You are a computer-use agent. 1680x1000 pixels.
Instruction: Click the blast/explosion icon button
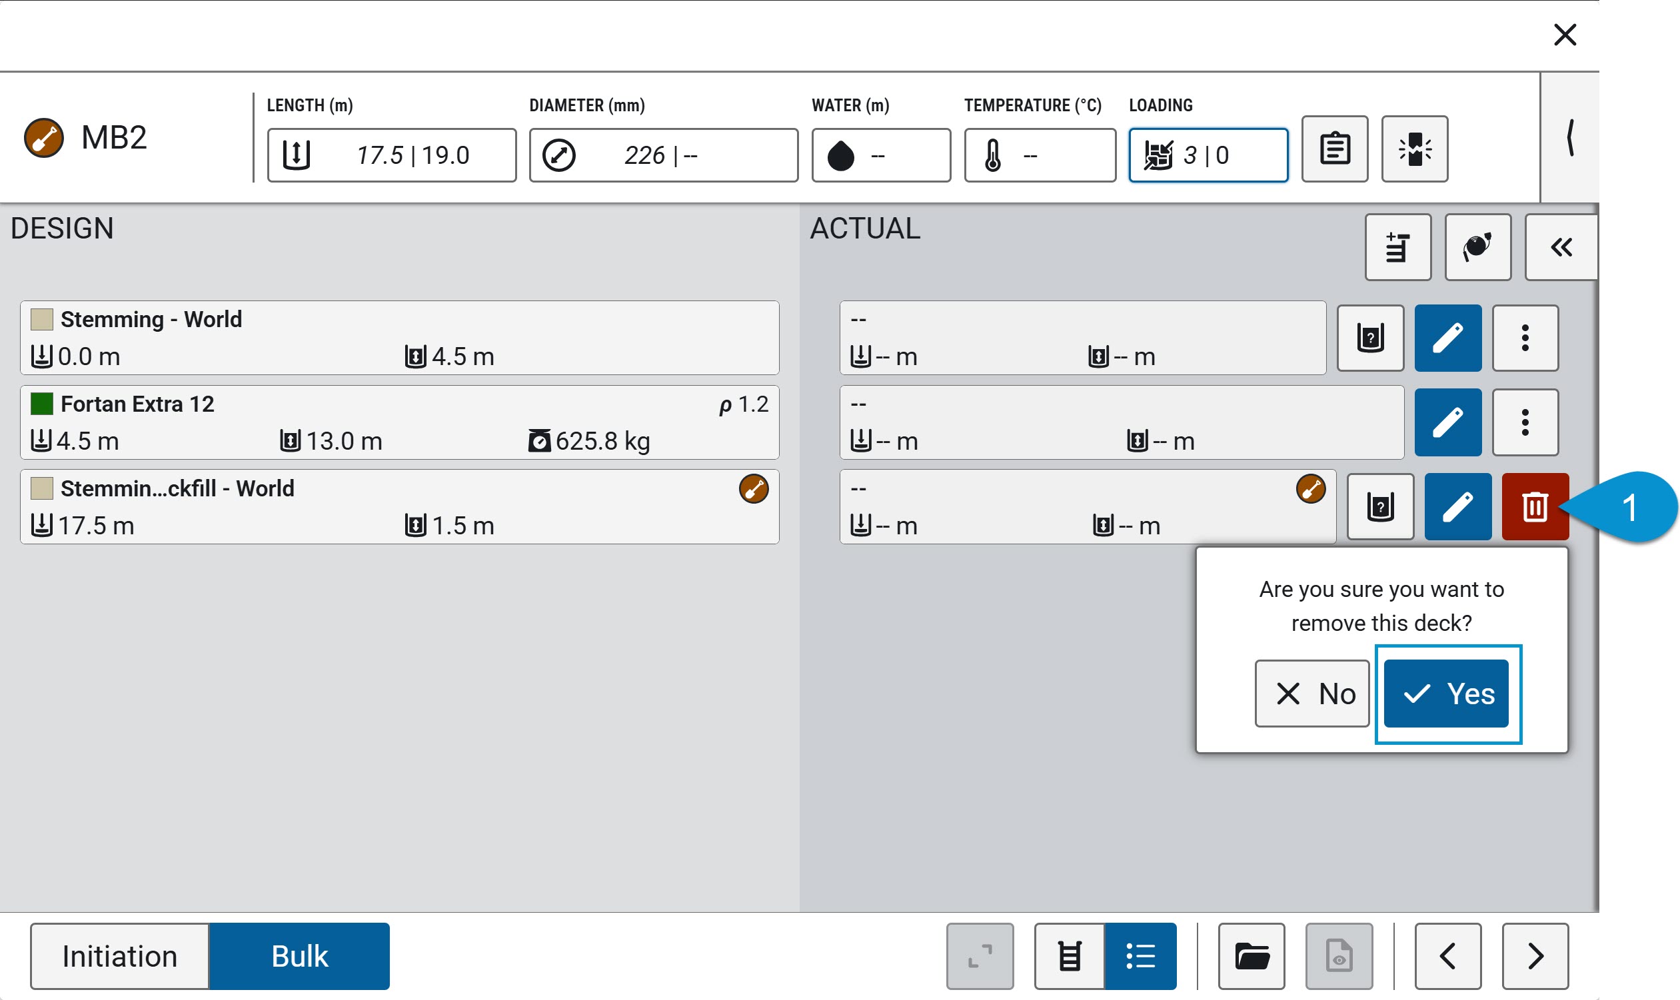point(1415,149)
